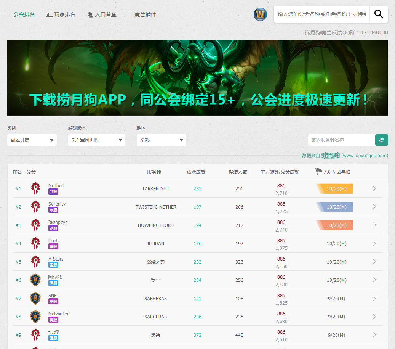This screenshot has height=349, width=395.
Task: Click the 捞月狗 logo in data source line
Action: [x=331, y=156]
